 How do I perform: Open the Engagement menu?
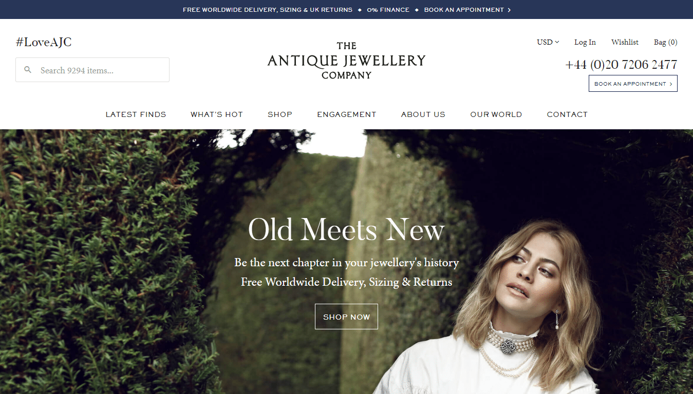point(347,114)
